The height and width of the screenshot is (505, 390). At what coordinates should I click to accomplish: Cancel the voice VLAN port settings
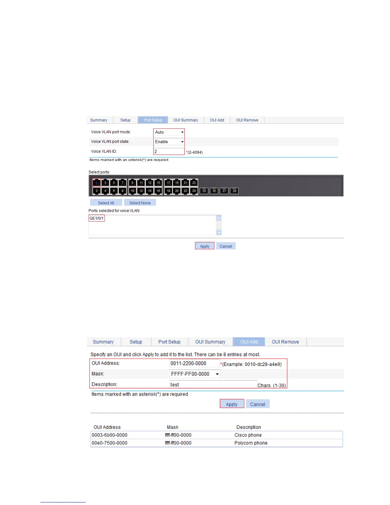click(226, 246)
